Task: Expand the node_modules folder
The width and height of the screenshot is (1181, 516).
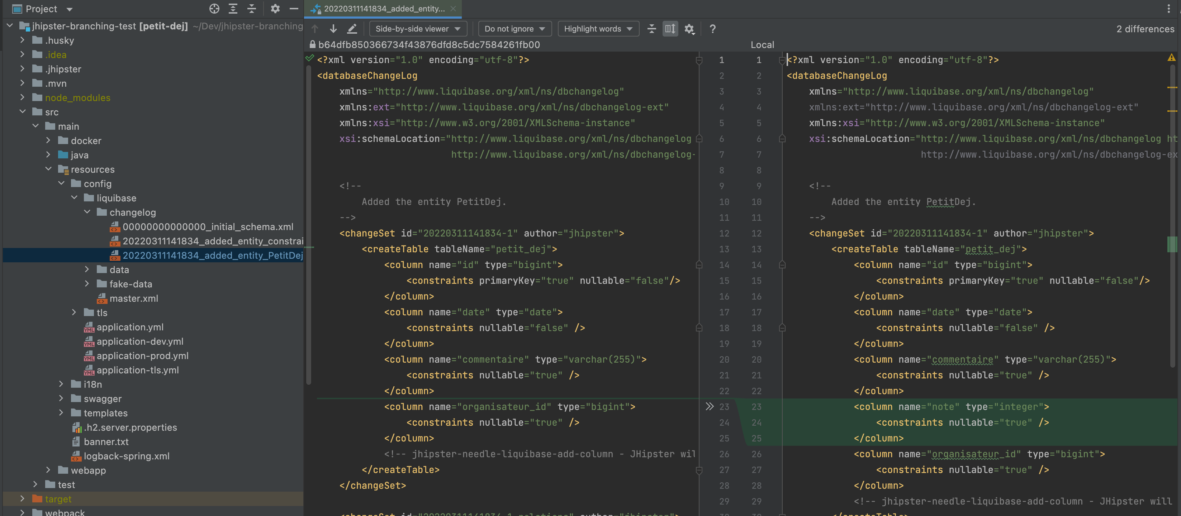Action: point(22,97)
